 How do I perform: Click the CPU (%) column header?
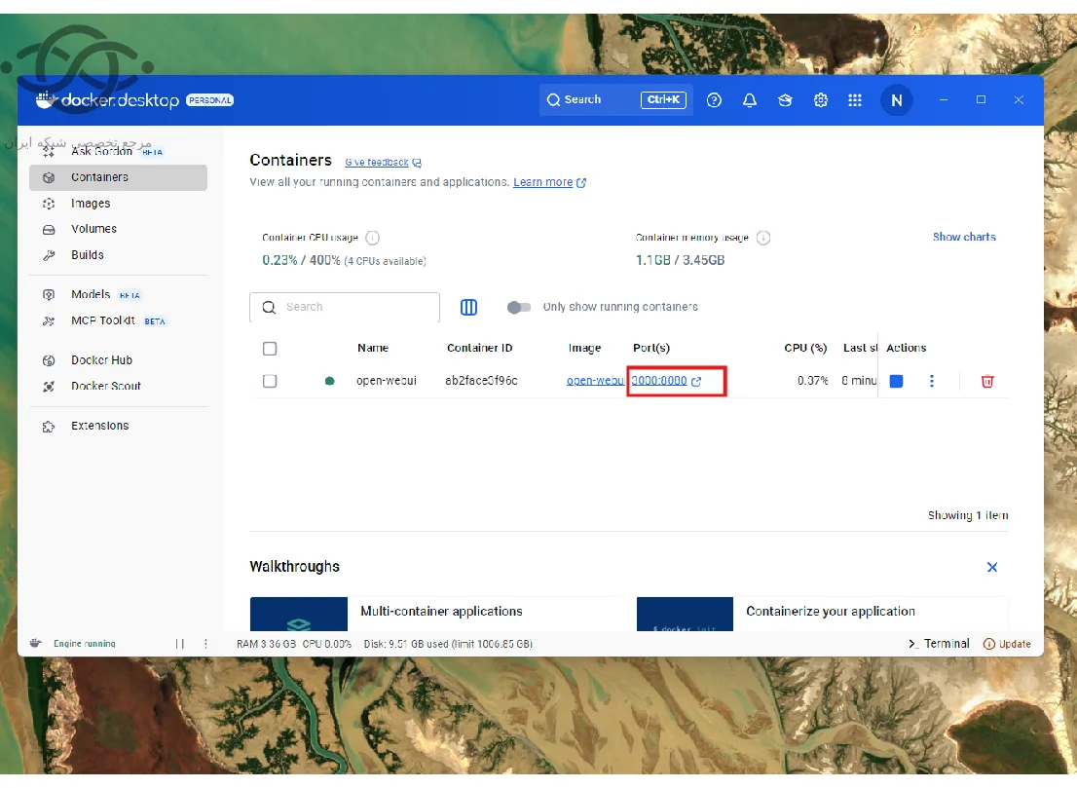tap(805, 349)
